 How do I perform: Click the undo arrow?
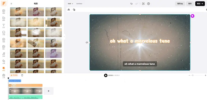131,4
